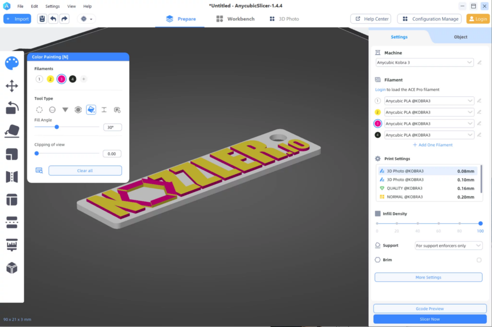Open the Edit menu
The width and height of the screenshot is (492, 327).
[x=35, y=6]
